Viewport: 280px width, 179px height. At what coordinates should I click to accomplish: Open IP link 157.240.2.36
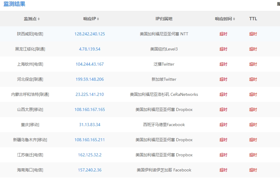pos(90,170)
